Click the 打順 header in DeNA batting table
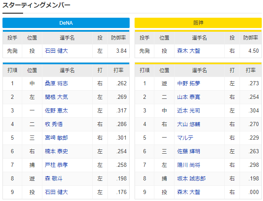Image resolution: width=263 pixels, height=201 pixels. pyautogui.click(x=12, y=70)
